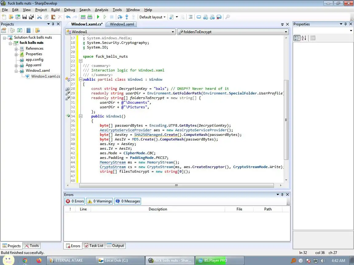The height and width of the screenshot is (265, 354).
Task: Sort errors by the Description column header
Action: pyautogui.click(x=158, y=209)
